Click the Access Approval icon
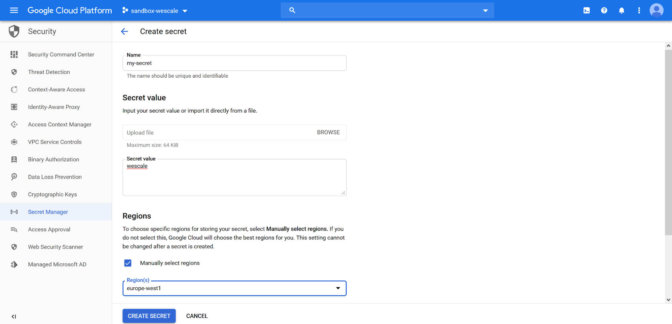 point(14,229)
